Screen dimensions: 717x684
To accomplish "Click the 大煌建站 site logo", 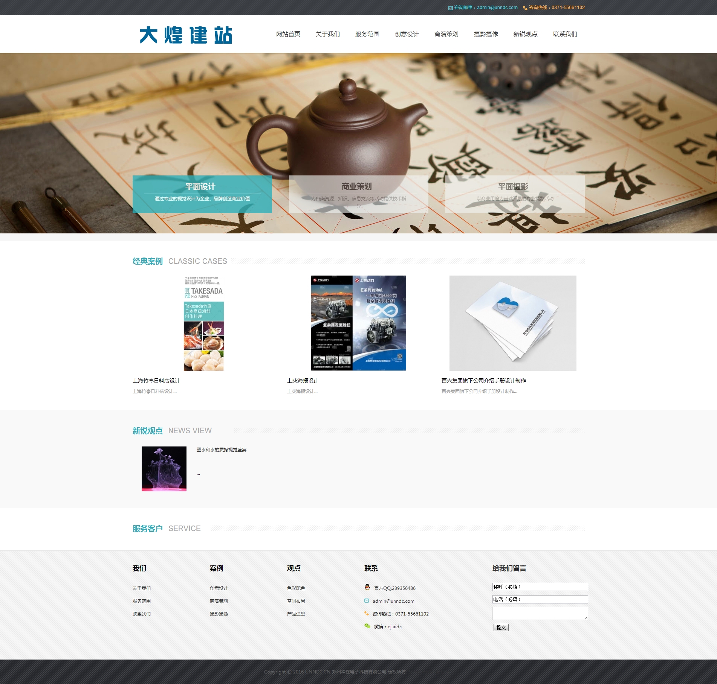I will 186,35.
